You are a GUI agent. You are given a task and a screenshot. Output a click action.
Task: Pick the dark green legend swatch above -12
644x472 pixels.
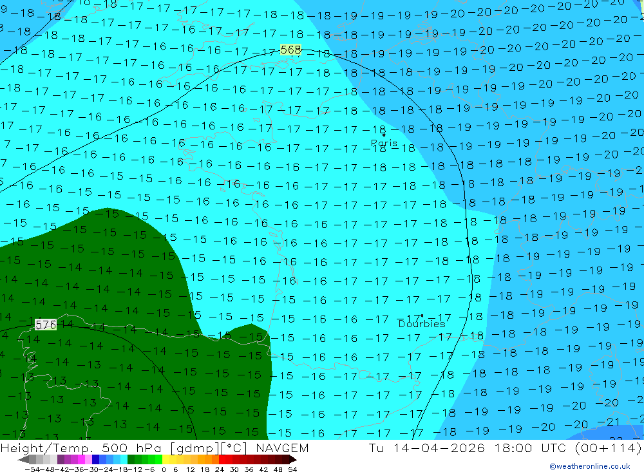tap(131, 460)
